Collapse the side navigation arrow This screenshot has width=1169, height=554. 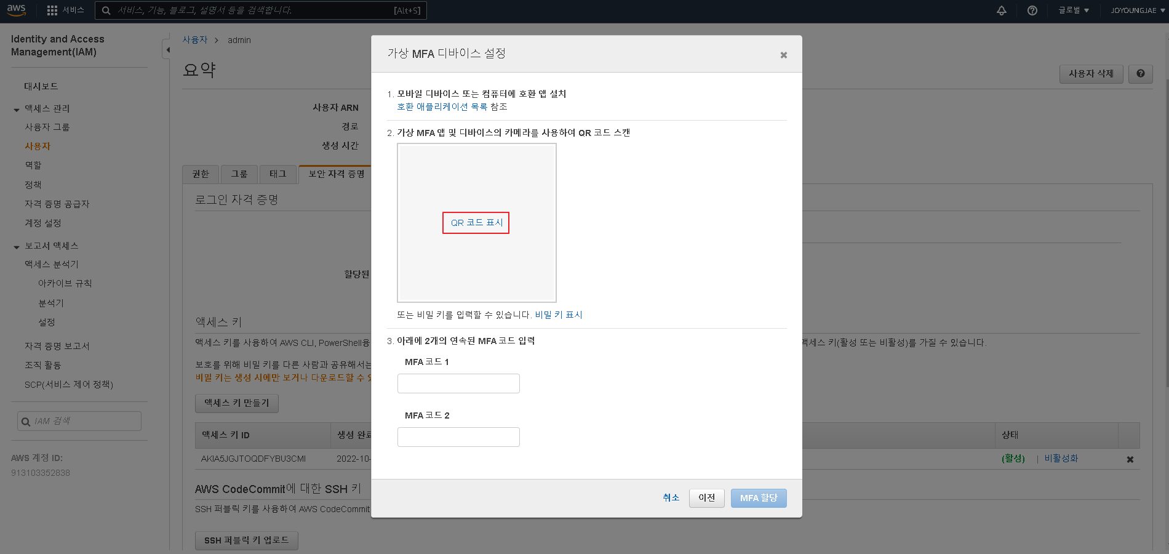point(167,49)
